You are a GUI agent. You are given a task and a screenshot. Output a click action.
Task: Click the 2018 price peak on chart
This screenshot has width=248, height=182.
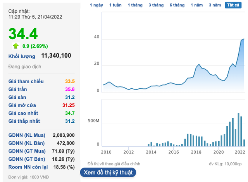(199, 64)
